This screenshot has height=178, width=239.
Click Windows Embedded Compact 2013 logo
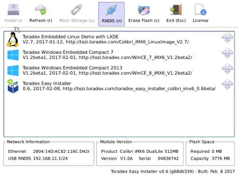tap(13, 71)
